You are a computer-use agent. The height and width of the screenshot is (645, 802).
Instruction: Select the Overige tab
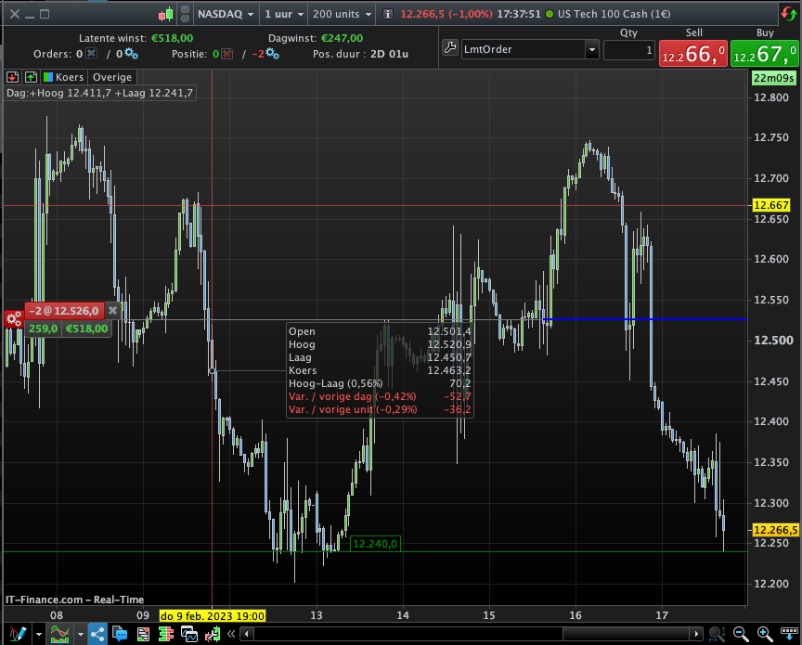tap(112, 77)
